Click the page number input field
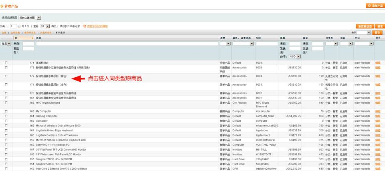 (13, 26)
